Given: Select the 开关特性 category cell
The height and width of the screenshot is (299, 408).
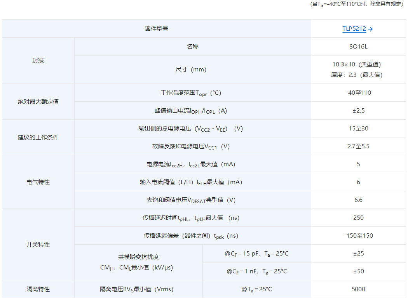Looking at the screenshot, I should tap(38, 245).
